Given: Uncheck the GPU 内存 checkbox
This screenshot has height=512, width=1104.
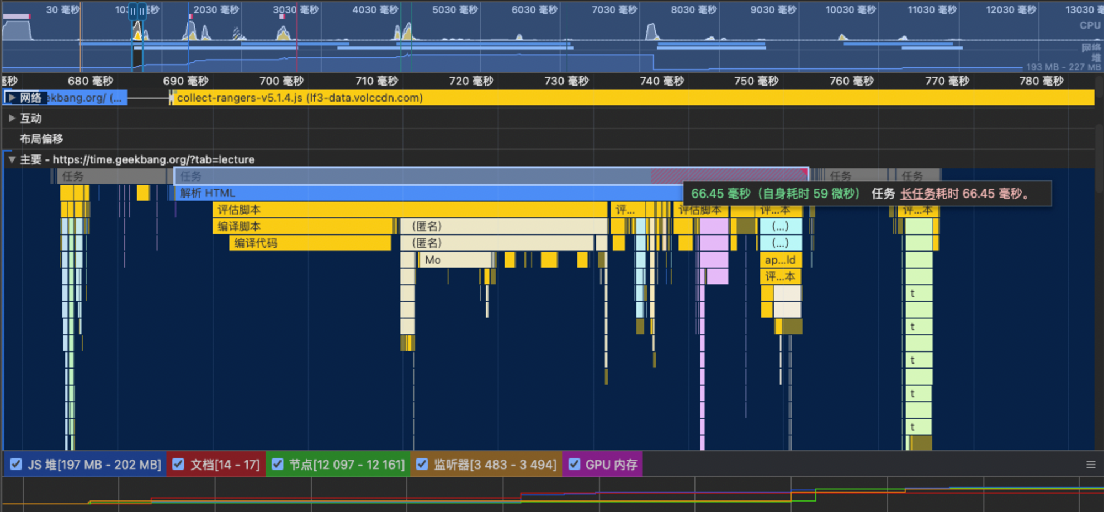Looking at the screenshot, I should [574, 465].
